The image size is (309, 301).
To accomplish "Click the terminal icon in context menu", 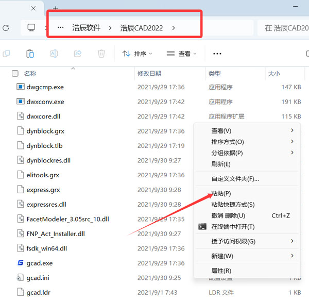I will click(x=202, y=227).
